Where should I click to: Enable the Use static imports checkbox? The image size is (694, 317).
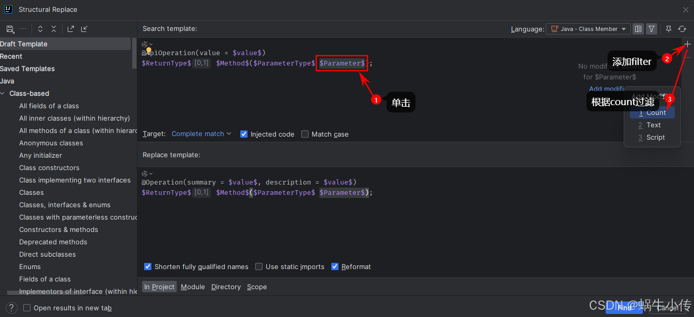[259, 266]
